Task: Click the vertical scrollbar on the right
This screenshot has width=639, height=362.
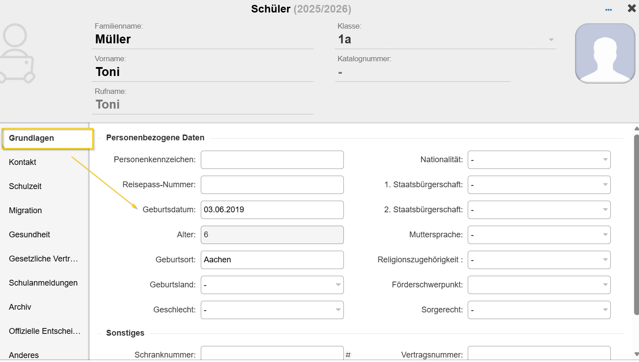Action: click(636, 223)
